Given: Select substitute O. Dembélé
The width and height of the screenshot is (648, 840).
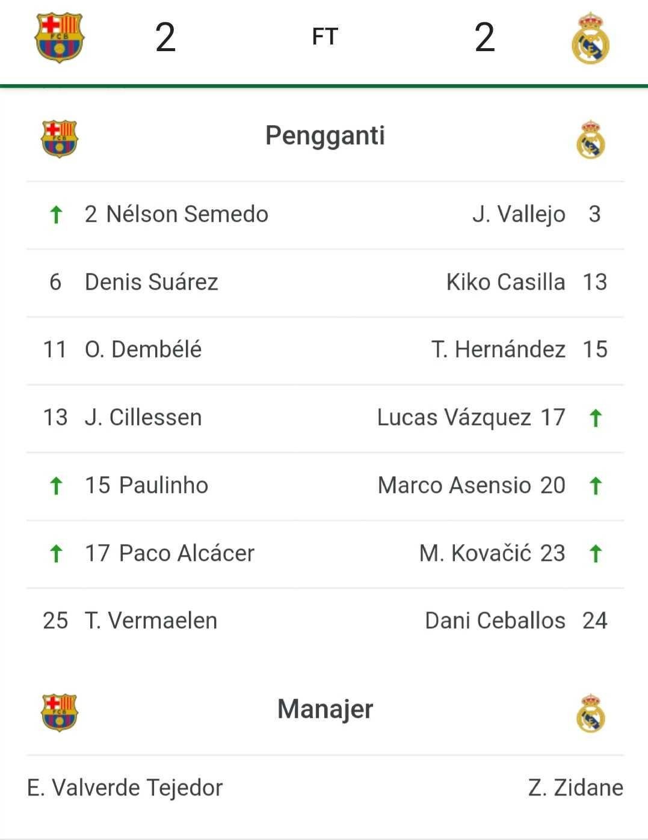Looking at the screenshot, I should pyautogui.click(x=143, y=349).
